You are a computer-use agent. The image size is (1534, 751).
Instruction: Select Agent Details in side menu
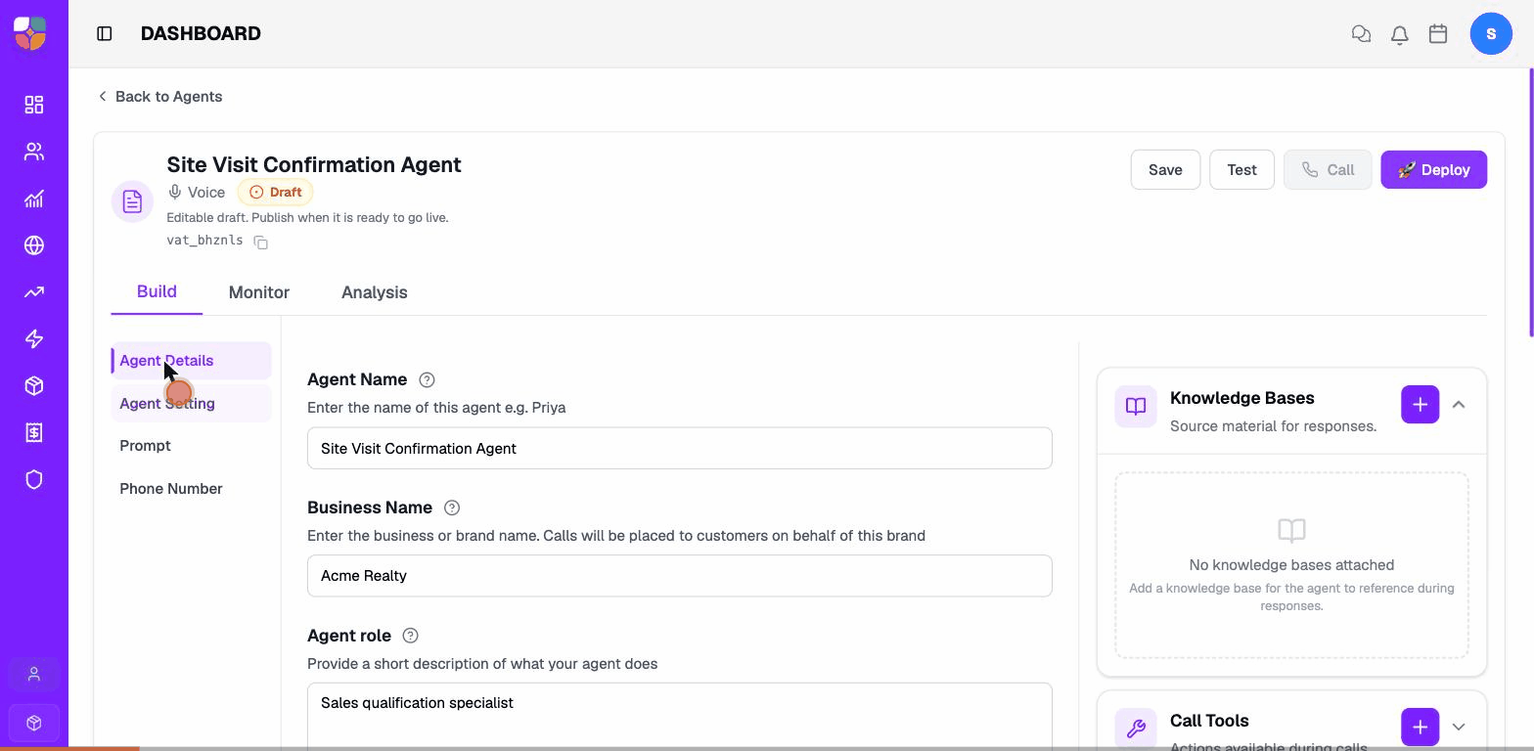(191, 361)
